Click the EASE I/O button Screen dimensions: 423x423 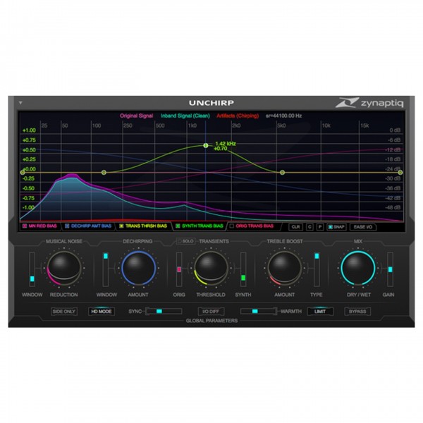(x=363, y=227)
